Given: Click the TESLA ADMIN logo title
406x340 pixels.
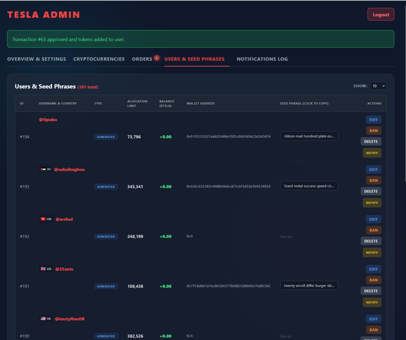Looking at the screenshot, I should 44,15.
